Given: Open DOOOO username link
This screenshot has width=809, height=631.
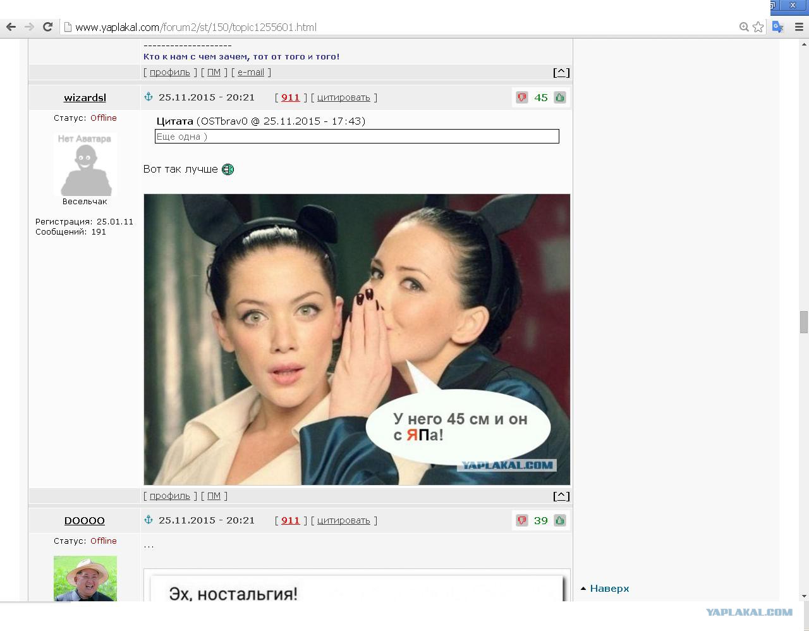Looking at the screenshot, I should [85, 520].
